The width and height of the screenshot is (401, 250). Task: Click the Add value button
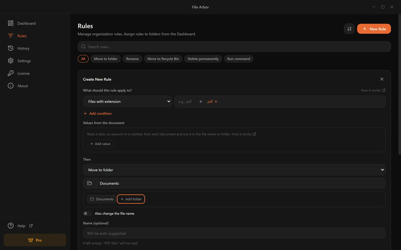pyautogui.click(x=100, y=144)
